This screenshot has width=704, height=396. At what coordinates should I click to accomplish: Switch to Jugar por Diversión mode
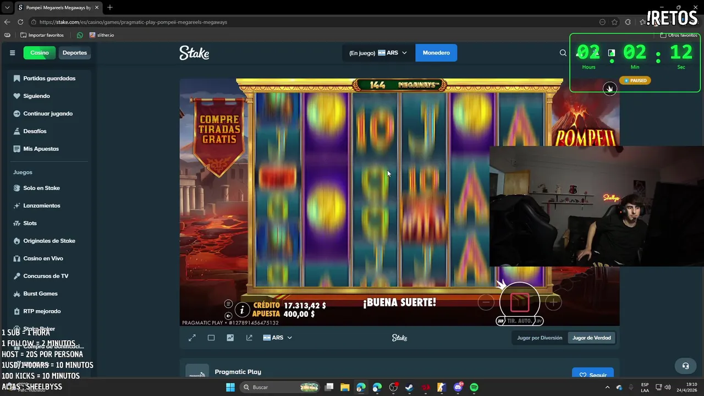[540, 338]
